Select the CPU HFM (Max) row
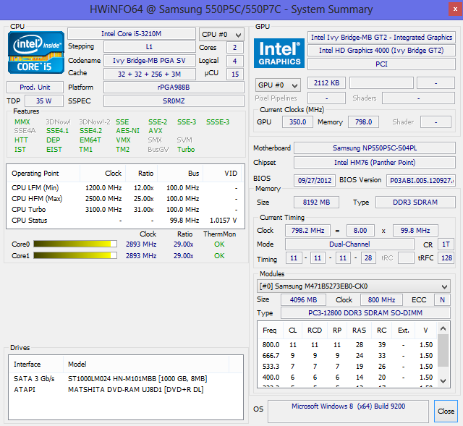 click(125, 199)
